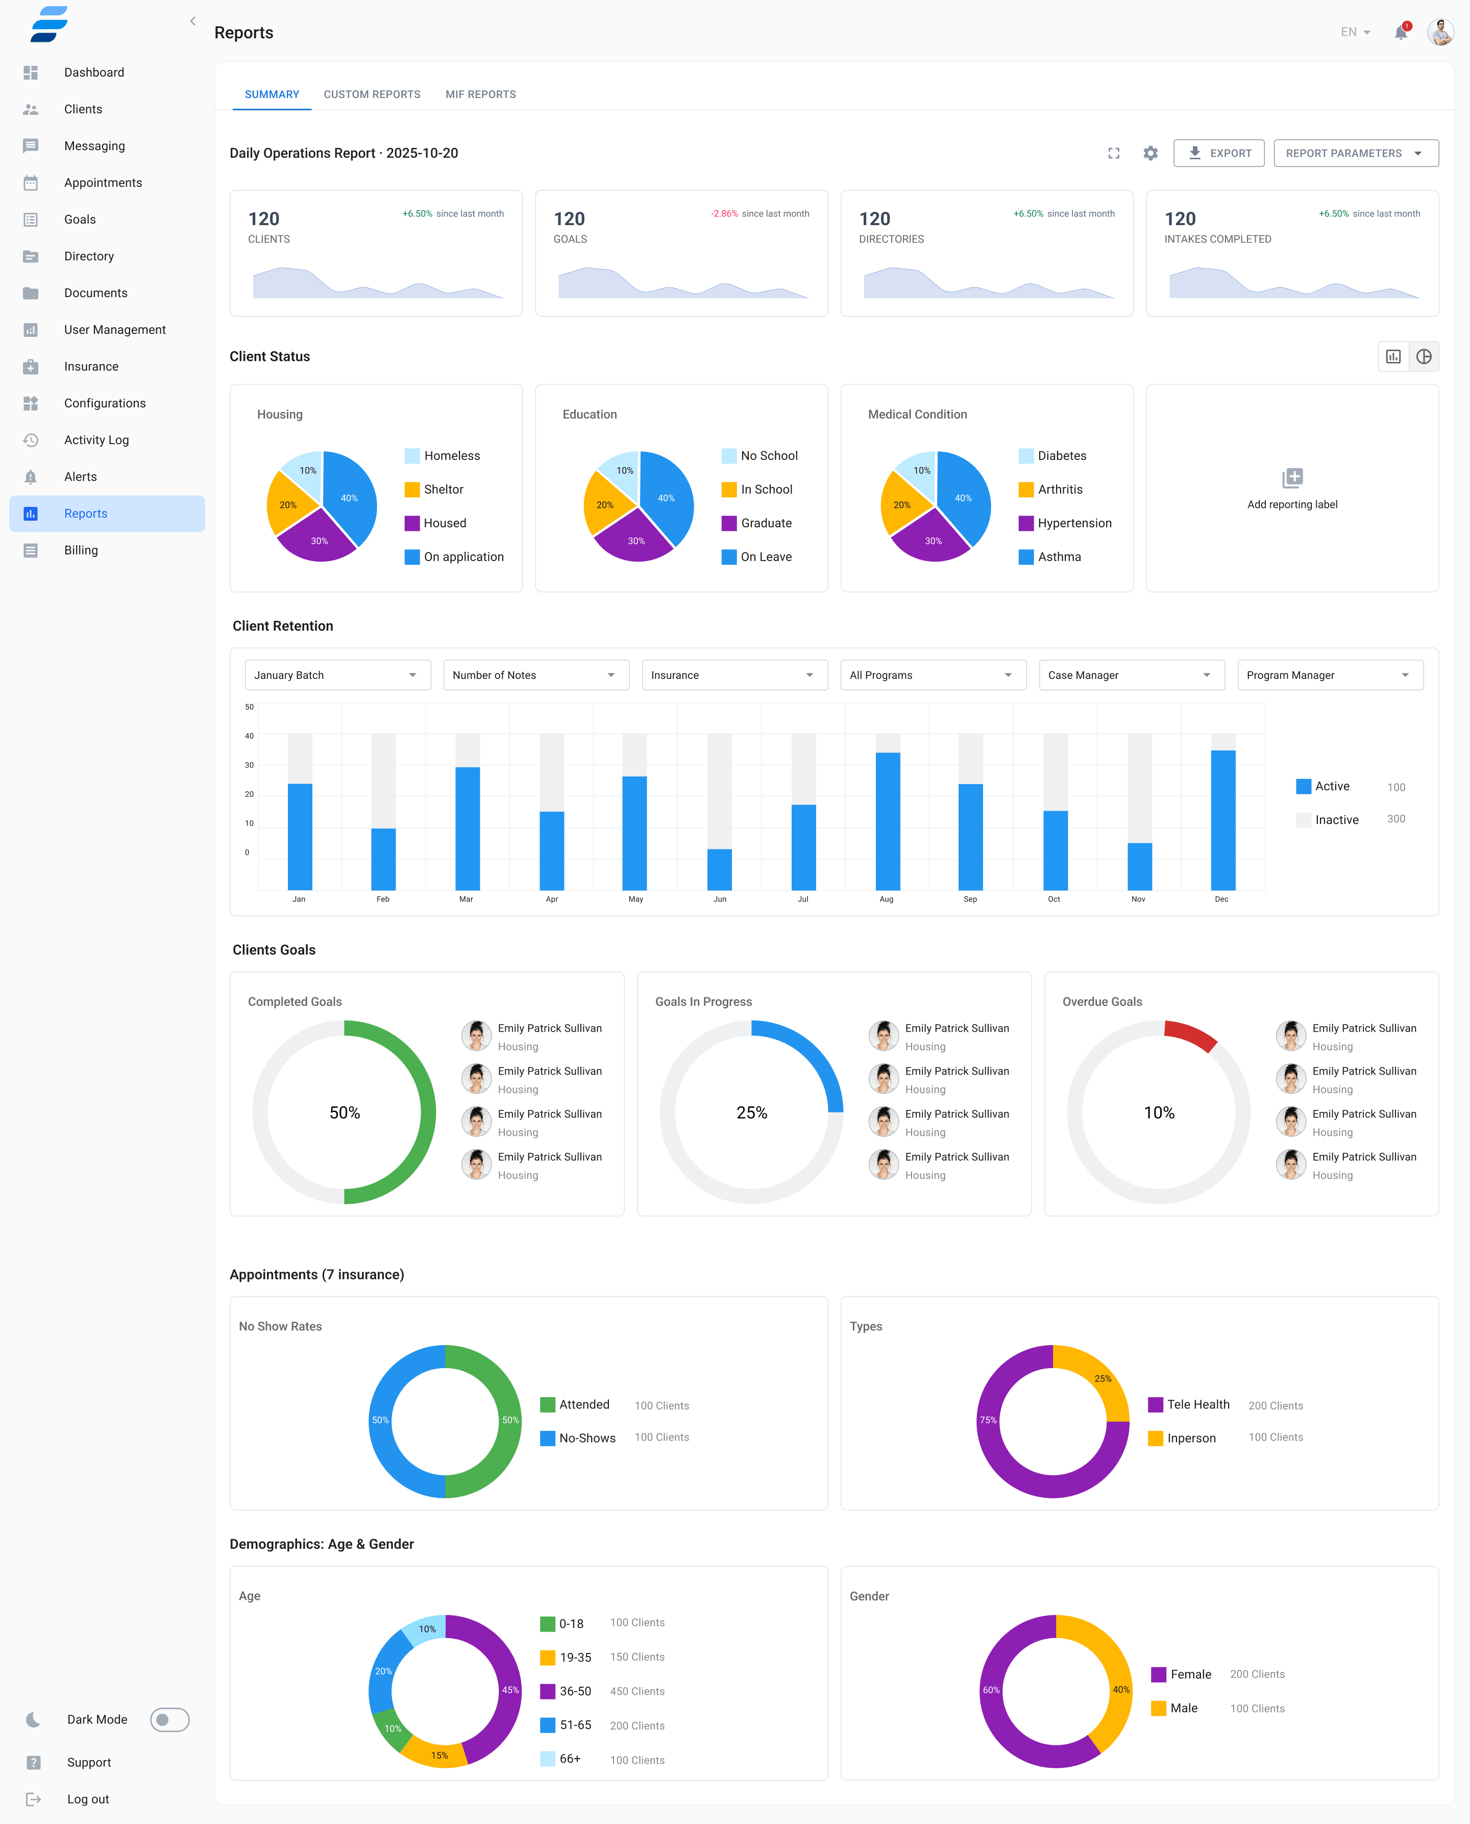The width and height of the screenshot is (1470, 1824).
Task: Open the report settings gear icon
Action: pos(1151,153)
